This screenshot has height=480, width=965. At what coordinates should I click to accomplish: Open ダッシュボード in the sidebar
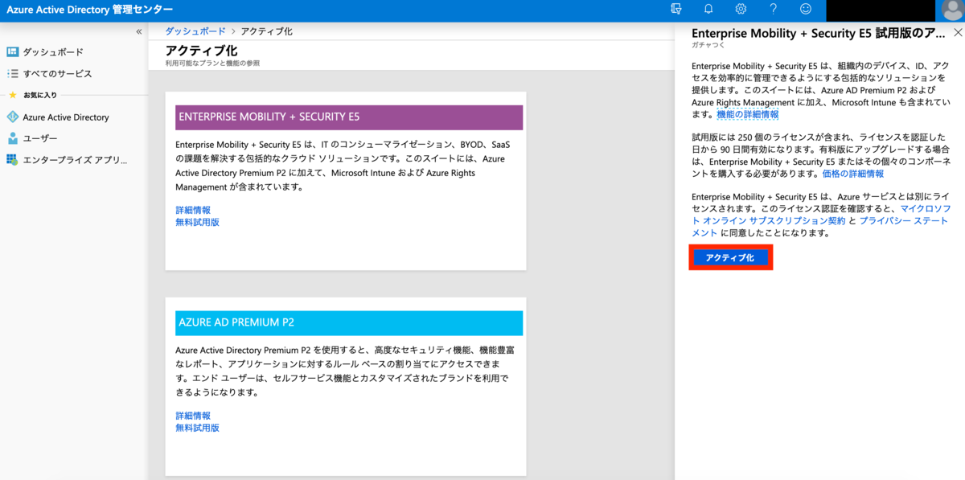click(x=53, y=52)
